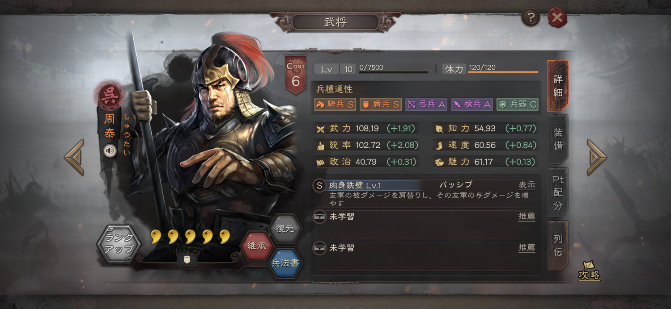The height and width of the screenshot is (309, 671).
Task: Tap the red 継承 button
Action: click(x=257, y=246)
